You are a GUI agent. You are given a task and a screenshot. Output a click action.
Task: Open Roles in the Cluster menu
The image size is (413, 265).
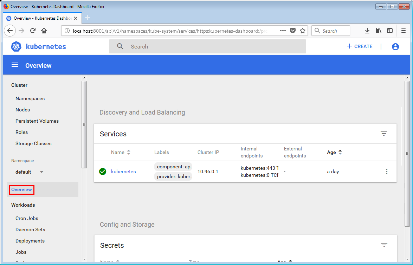pyautogui.click(x=21, y=132)
